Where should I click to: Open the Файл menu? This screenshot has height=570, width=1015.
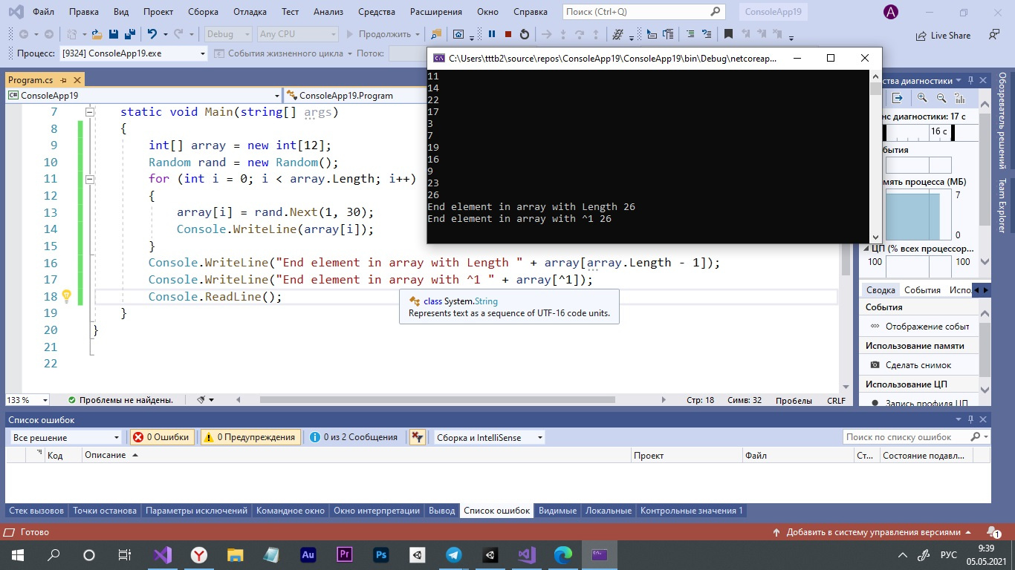point(43,12)
